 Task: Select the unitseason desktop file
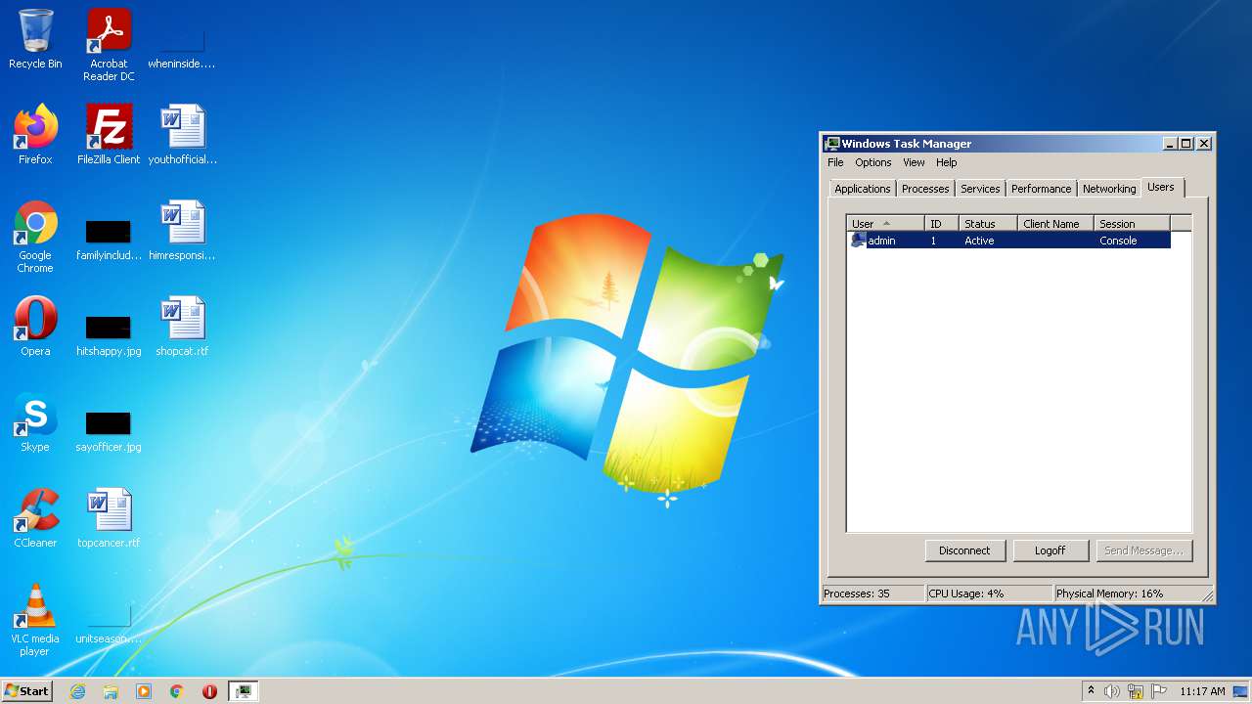click(x=109, y=624)
